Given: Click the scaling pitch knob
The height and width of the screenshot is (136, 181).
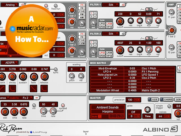Looking at the screenshot, I should tap(72, 76).
